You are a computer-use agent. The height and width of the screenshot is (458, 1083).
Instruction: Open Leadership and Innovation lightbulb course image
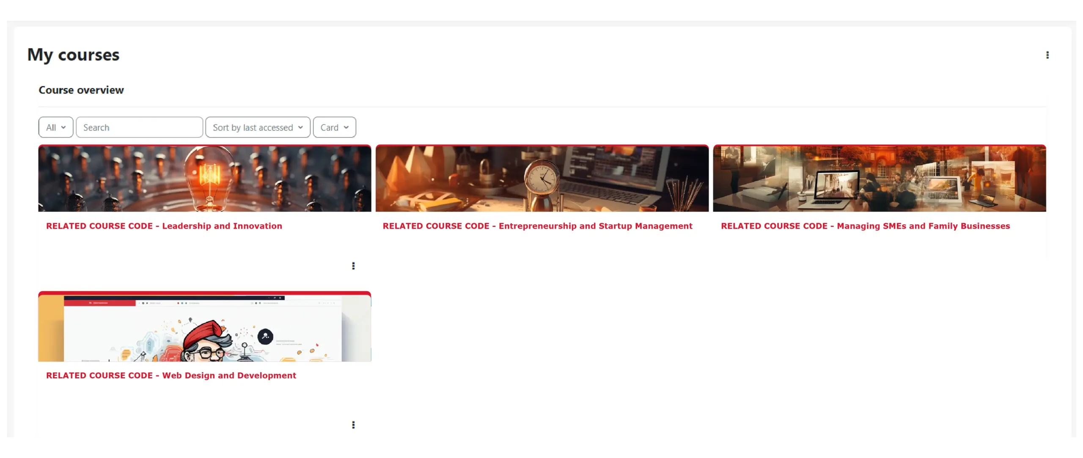coord(204,179)
